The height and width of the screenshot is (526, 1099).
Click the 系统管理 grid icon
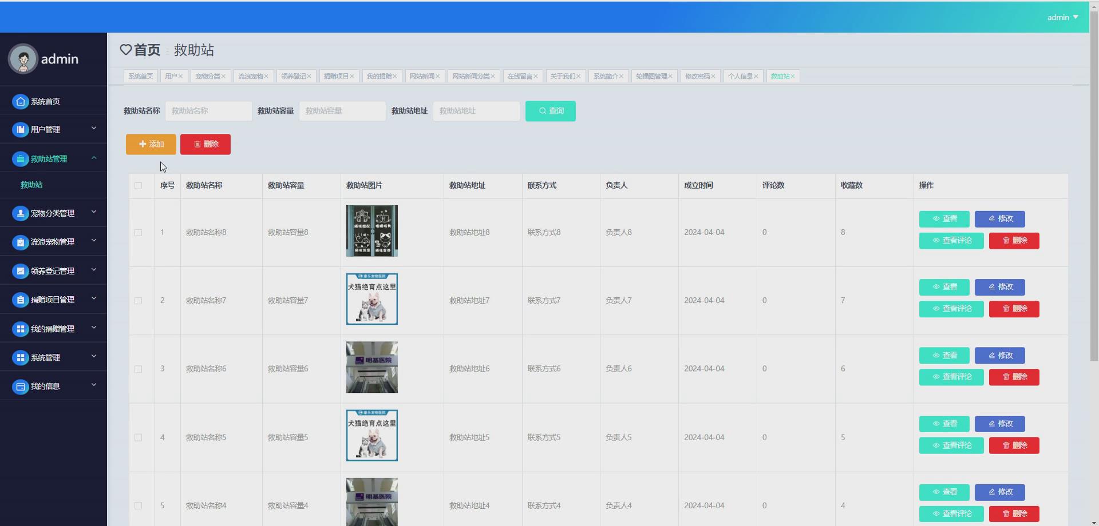point(21,357)
